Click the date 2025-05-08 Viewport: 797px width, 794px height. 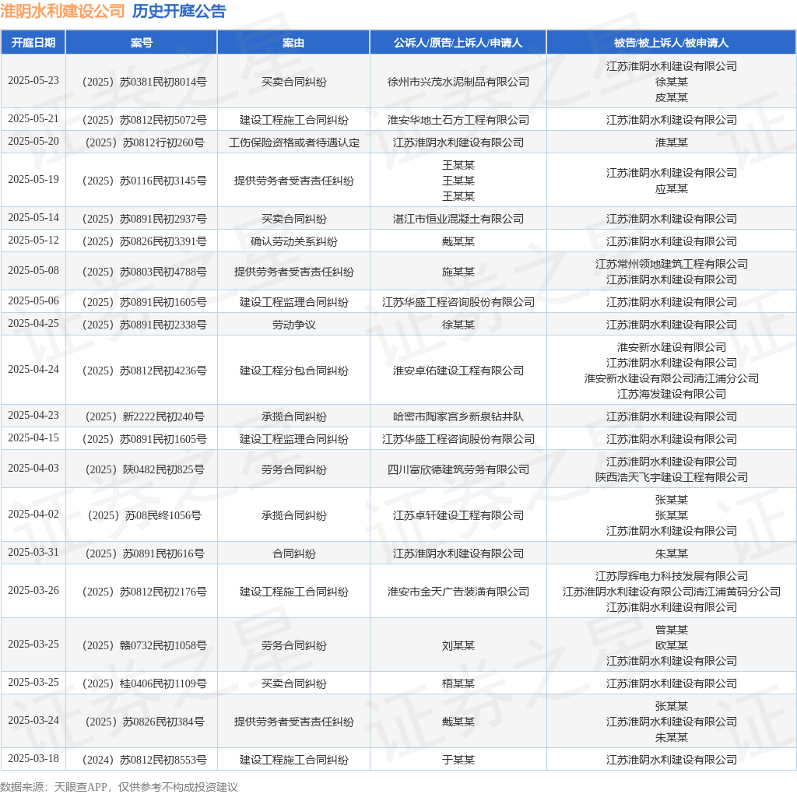[33, 270]
